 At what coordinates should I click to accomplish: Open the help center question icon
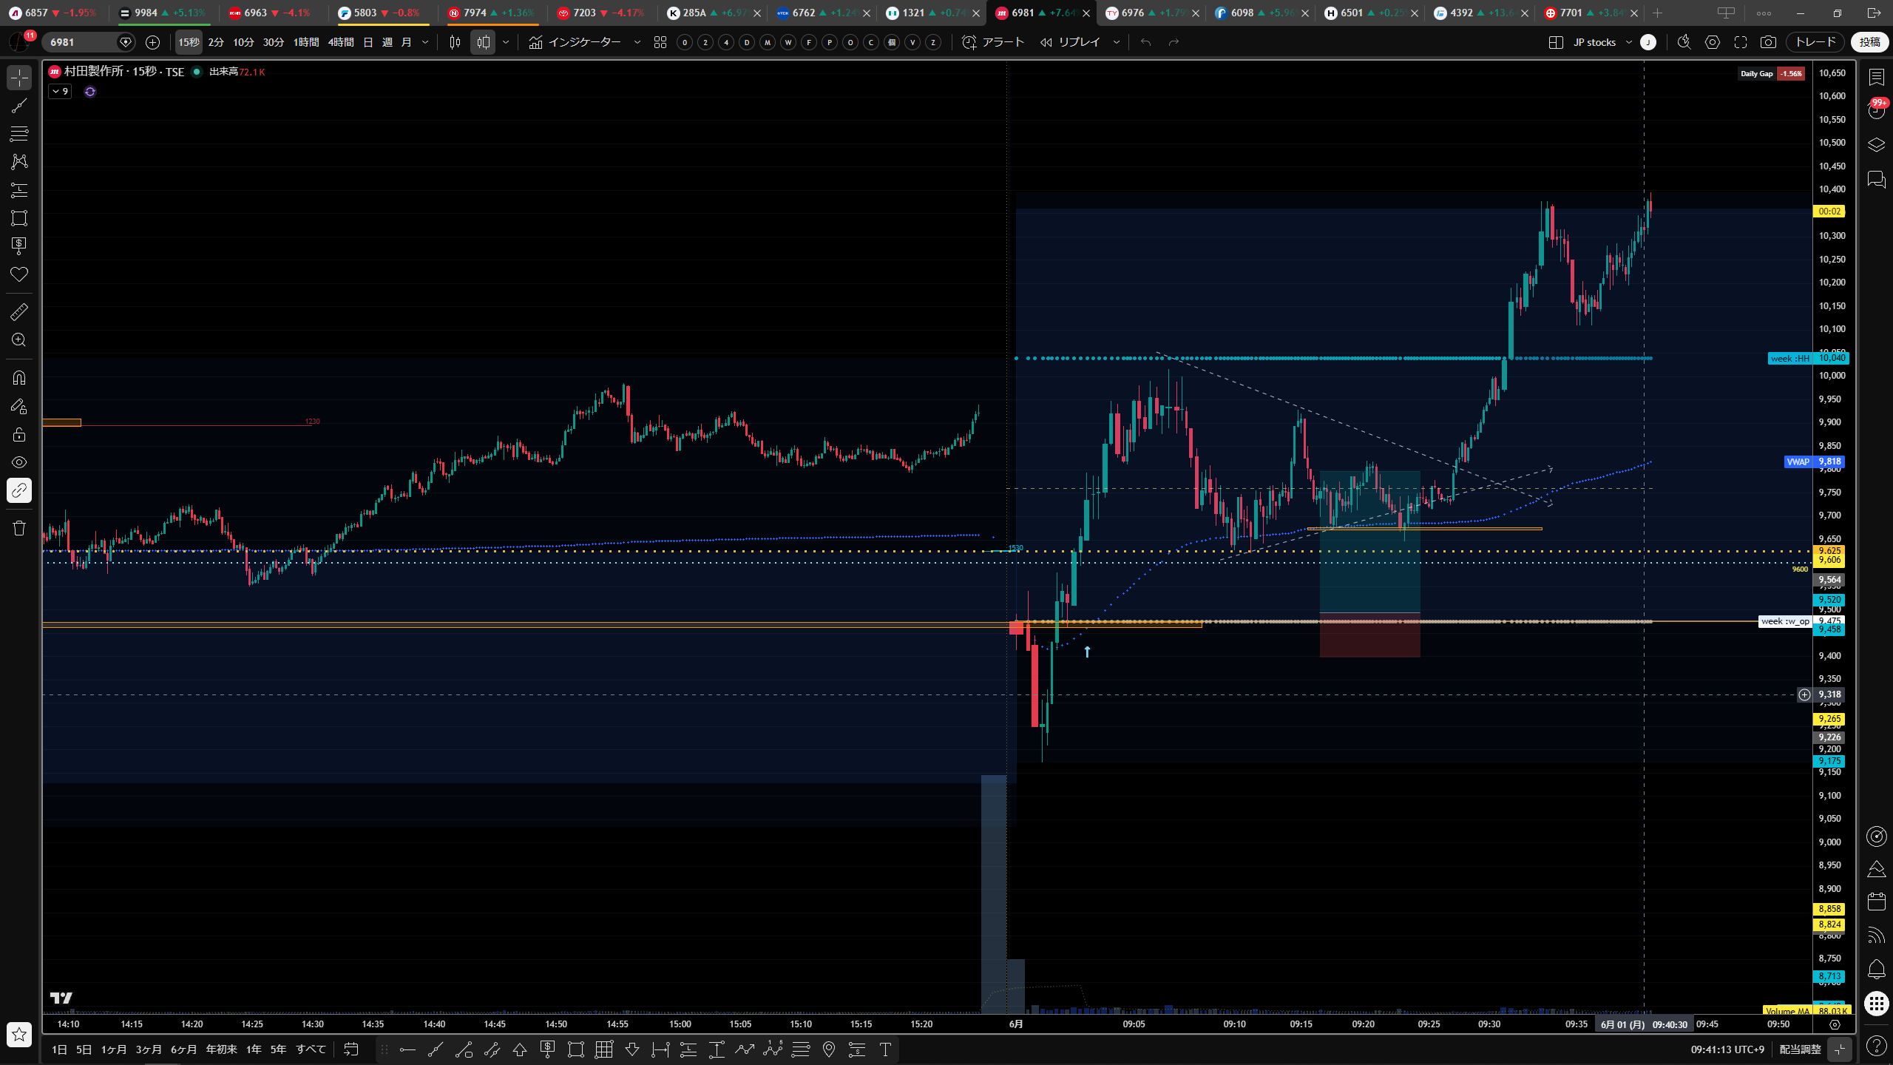tap(1877, 1046)
